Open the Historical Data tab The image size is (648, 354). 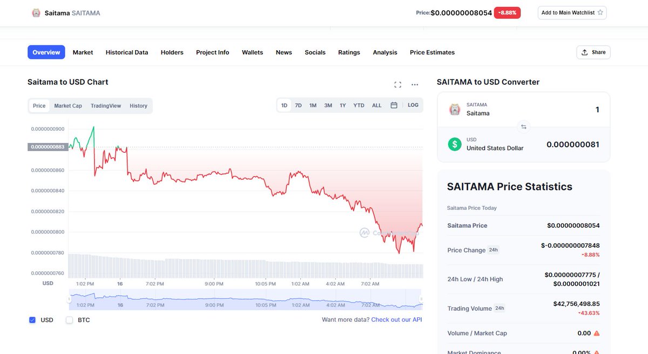(x=127, y=52)
